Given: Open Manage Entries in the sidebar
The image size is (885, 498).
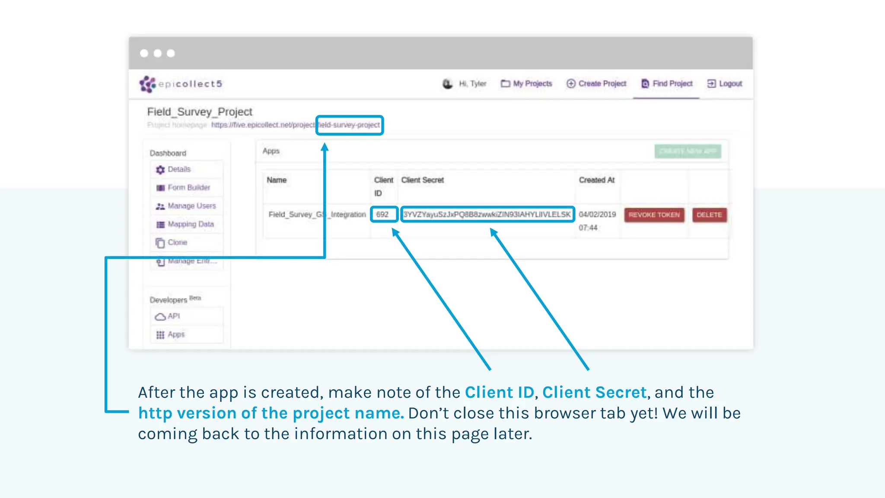Looking at the screenshot, I should [191, 261].
